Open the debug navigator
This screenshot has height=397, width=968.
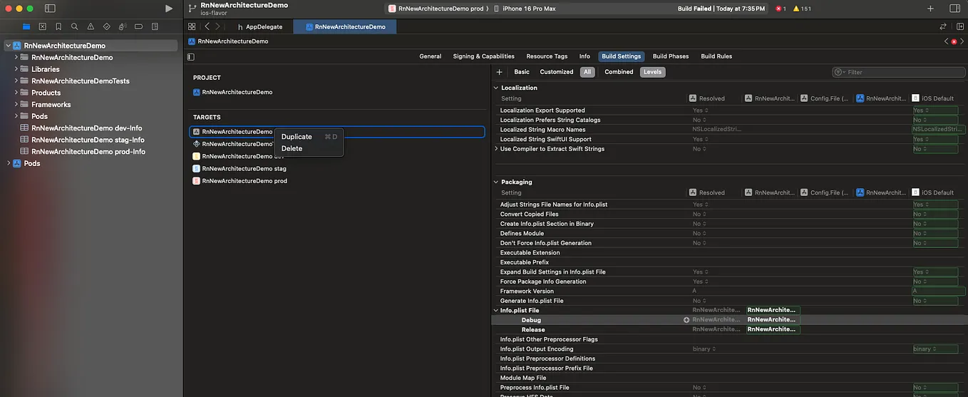[x=123, y=26]
